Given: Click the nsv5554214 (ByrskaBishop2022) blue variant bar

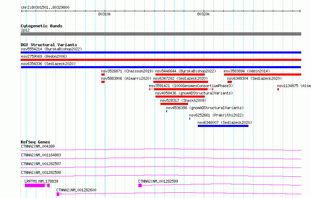Looking at the screenshot, I should [161, 52].
